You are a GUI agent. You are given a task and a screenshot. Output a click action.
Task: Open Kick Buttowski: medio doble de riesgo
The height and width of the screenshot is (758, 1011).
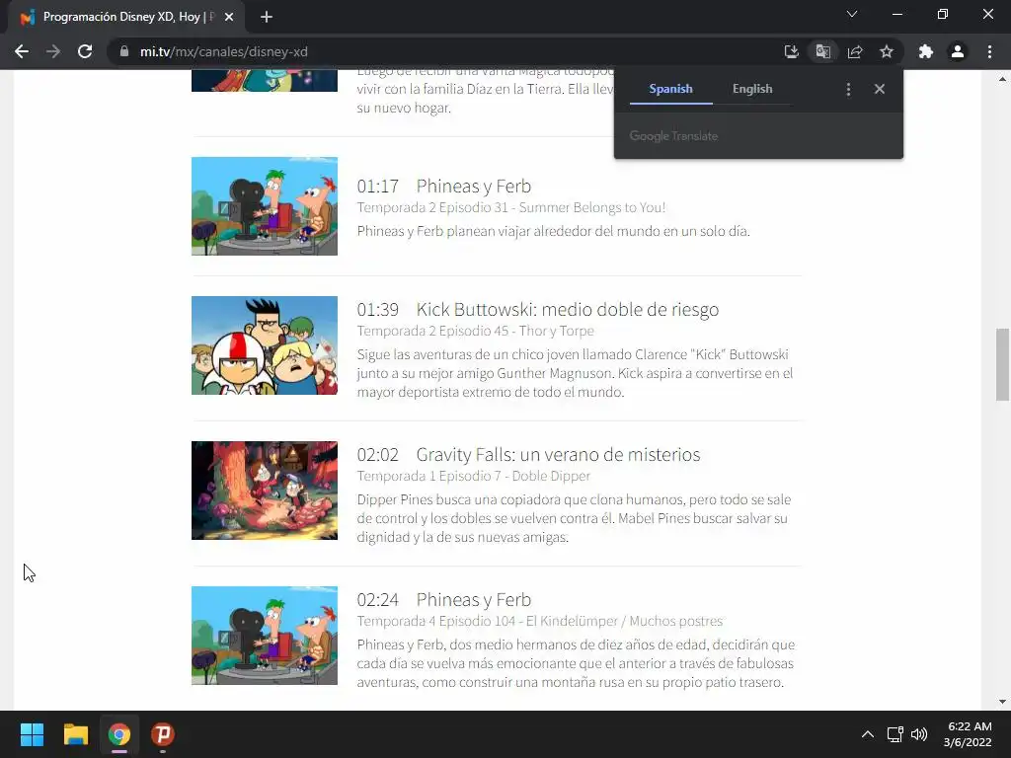[x=568, y=309]
